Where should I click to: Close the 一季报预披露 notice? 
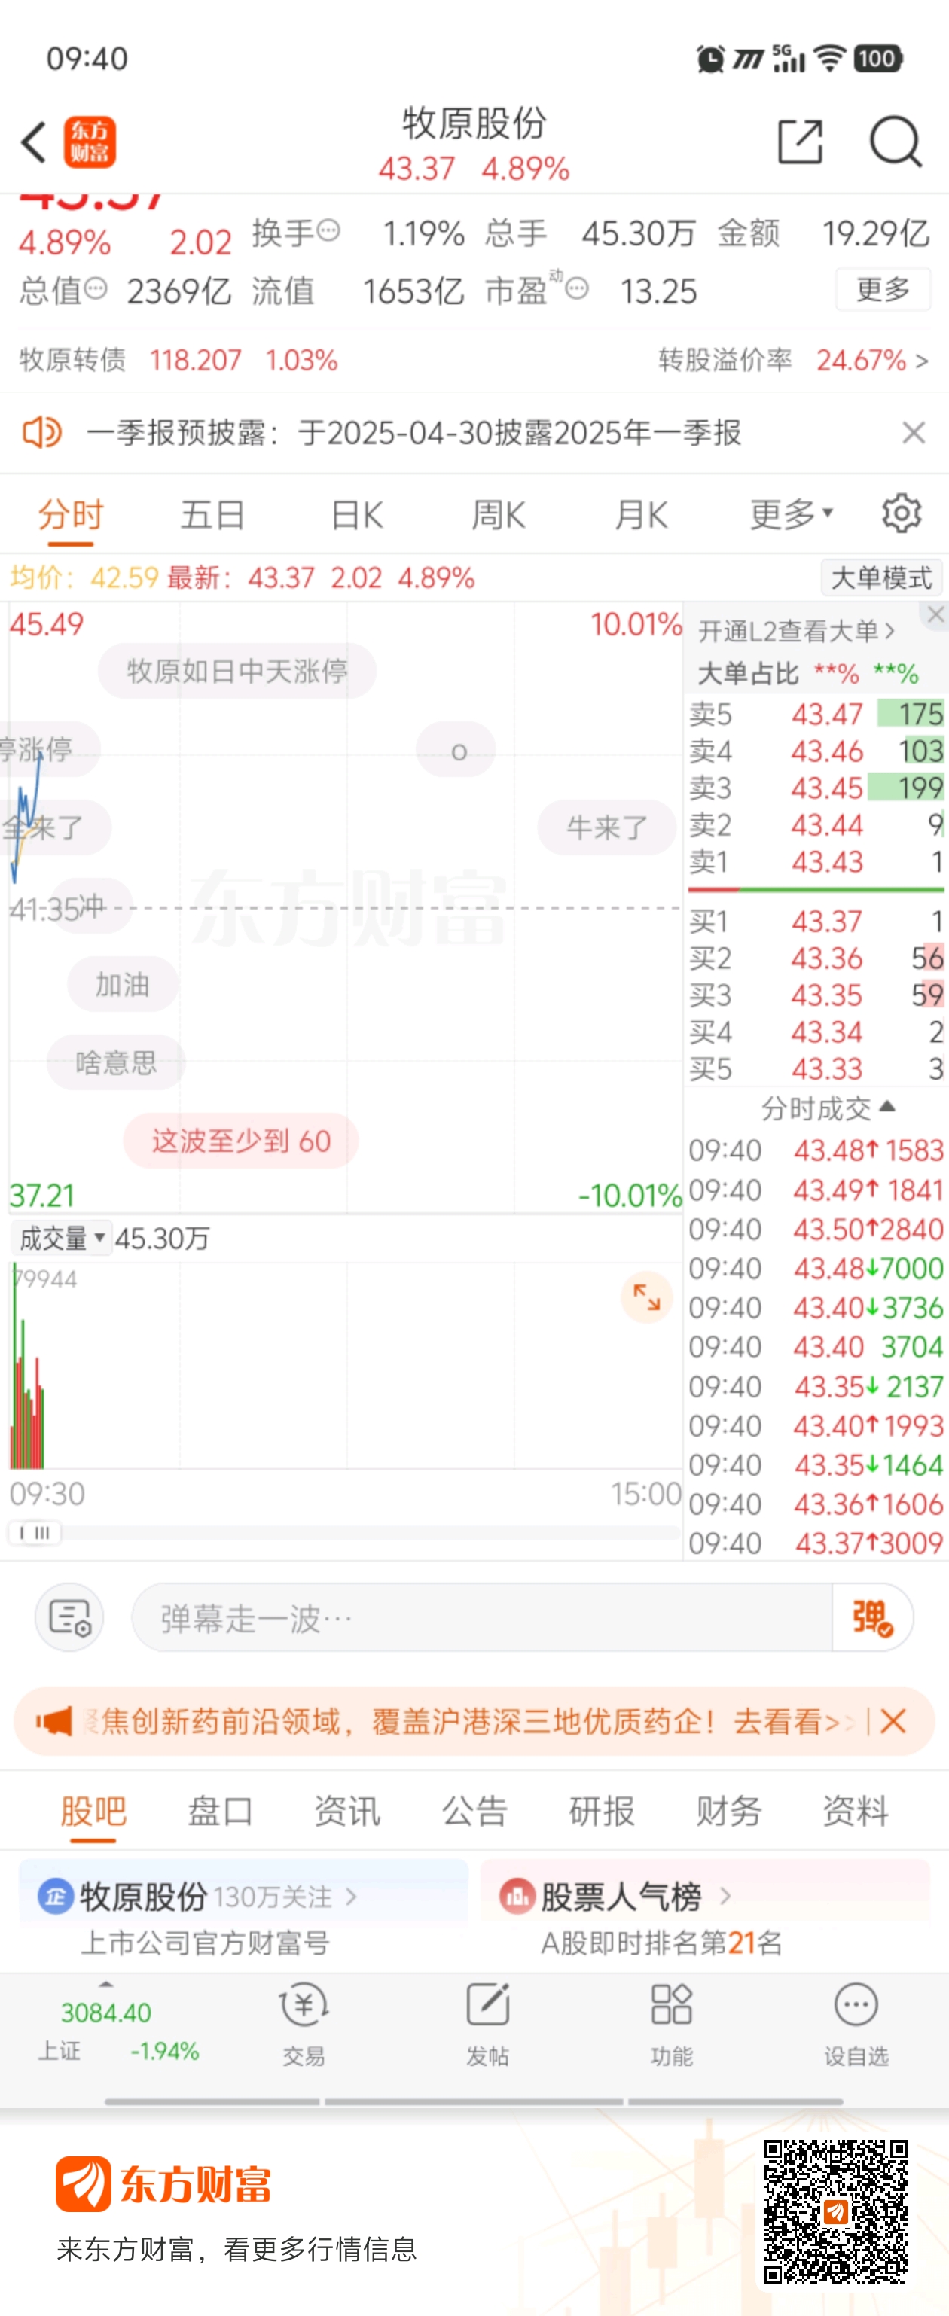[x=913, y=432]
